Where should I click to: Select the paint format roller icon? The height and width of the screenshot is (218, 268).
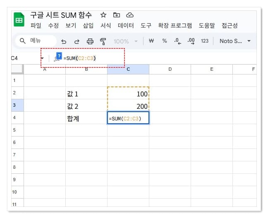pos(103,41)
